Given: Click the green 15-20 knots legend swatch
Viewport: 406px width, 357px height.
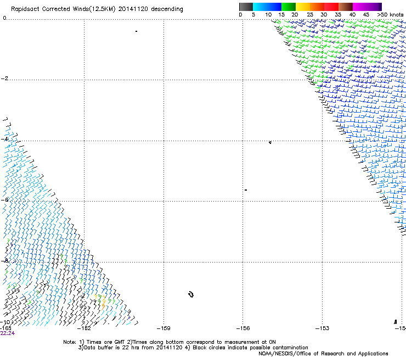Looking at the screenshot, I should click(x=289, y=7).
